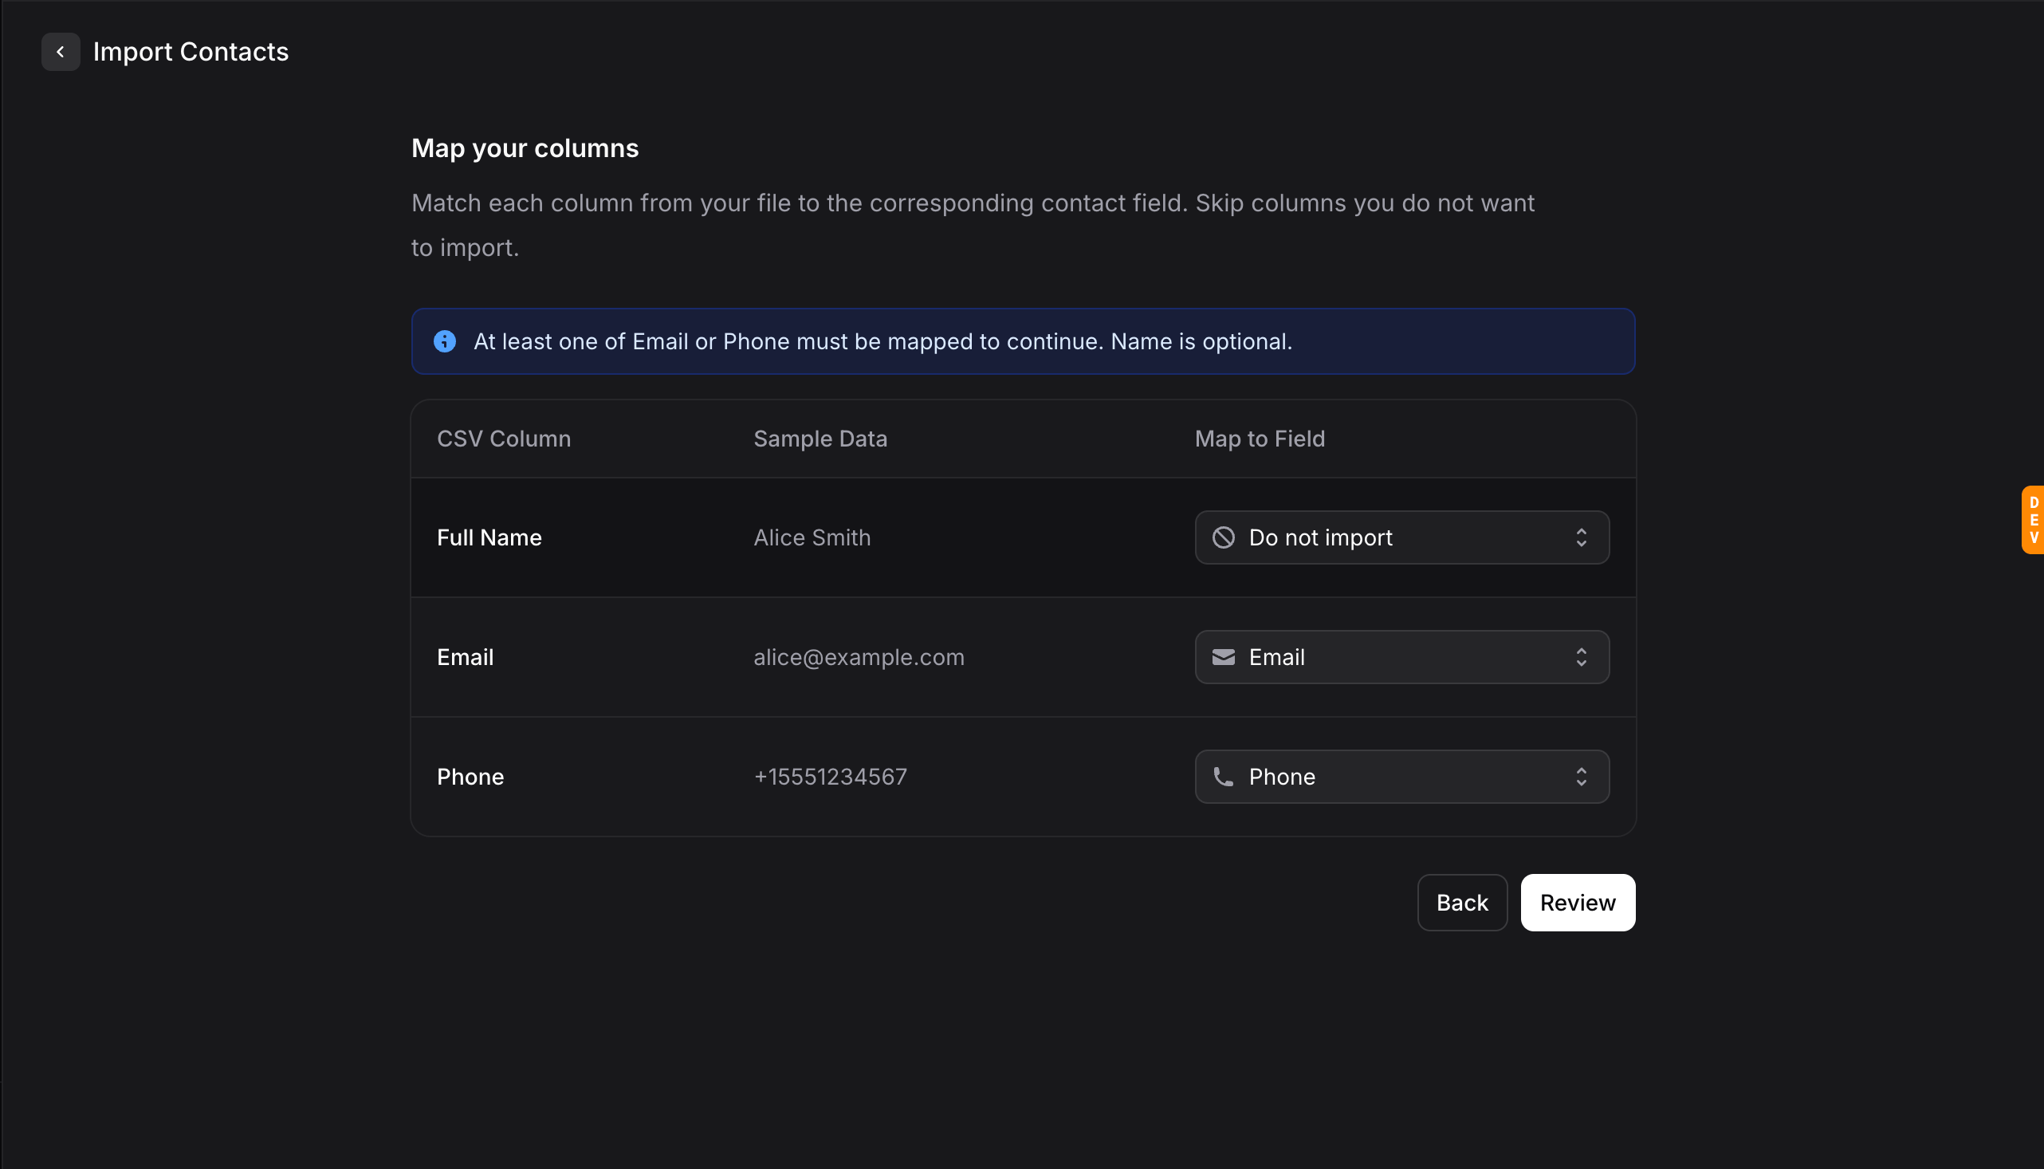Select the Full Name row label
Image resolution: width=2044 pixels, height=1169 pixels.
click(489, 537)
